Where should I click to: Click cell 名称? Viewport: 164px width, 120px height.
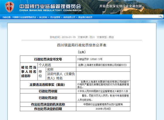pos(61,69)
